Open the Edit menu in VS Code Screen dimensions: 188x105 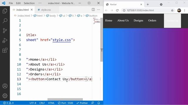tap(18, 3)
